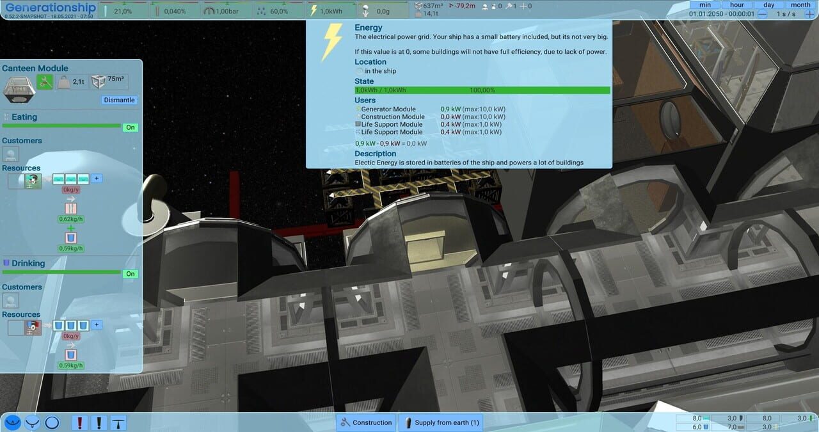Switch energy graph to hour view
The image size is (819, 432).
coord(737,4)
